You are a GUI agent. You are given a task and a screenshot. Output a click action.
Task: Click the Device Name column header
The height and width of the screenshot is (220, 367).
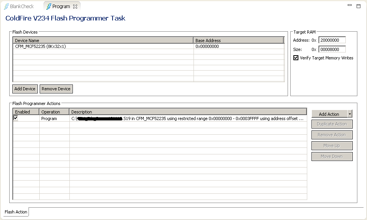tap(103, 40)
